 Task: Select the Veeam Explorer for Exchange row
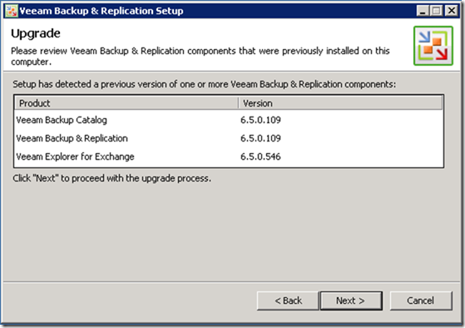tap(229, 157)
